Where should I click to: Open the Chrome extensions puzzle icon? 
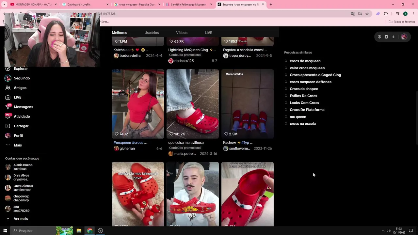[386, 14]
